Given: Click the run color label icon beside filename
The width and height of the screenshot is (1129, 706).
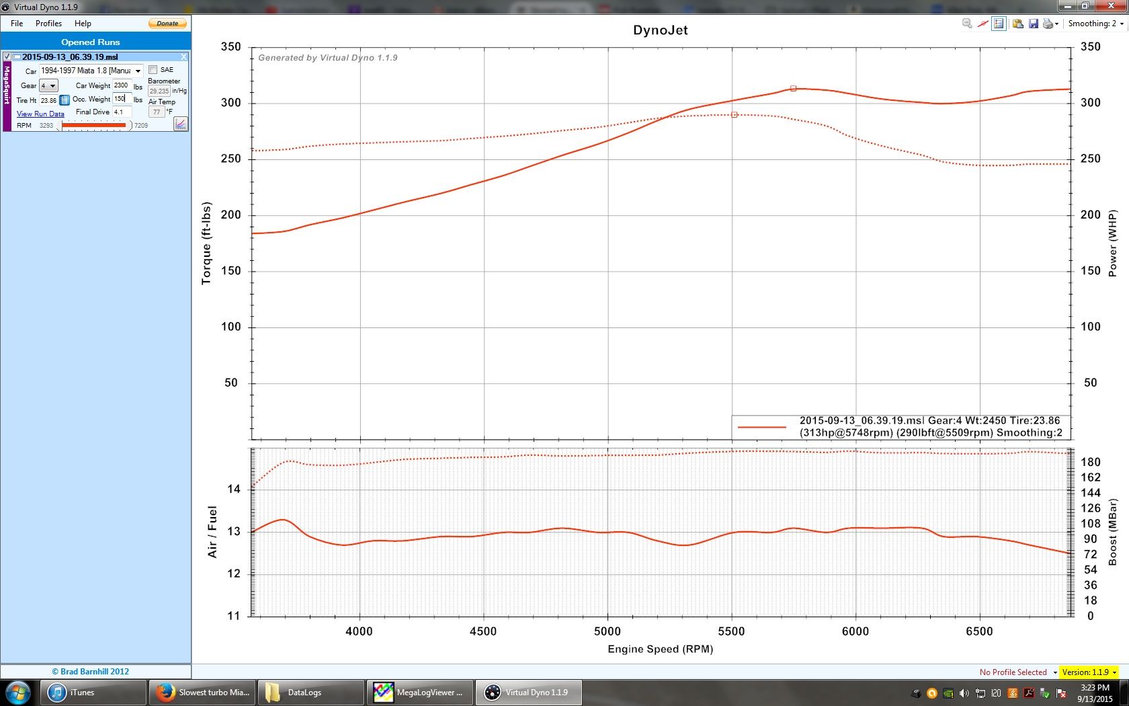Looking at the screenshot, I should [16, 57].
